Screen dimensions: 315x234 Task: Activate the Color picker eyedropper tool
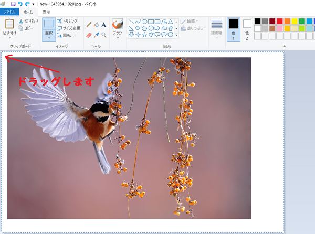(x=97, y=35)
